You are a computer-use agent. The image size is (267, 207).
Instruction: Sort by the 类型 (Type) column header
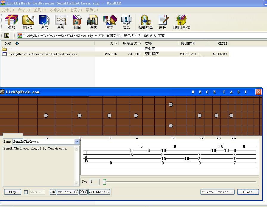pyautogui.click(x=160, y=43)
